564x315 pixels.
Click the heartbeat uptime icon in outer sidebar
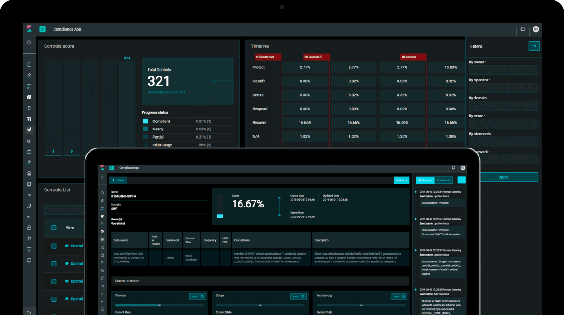coord(29,249)
